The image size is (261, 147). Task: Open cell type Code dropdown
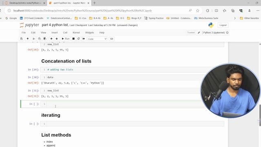(x=97, y=39)
